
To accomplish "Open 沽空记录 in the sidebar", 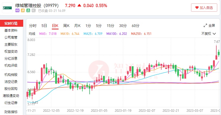I will point(11,82).
